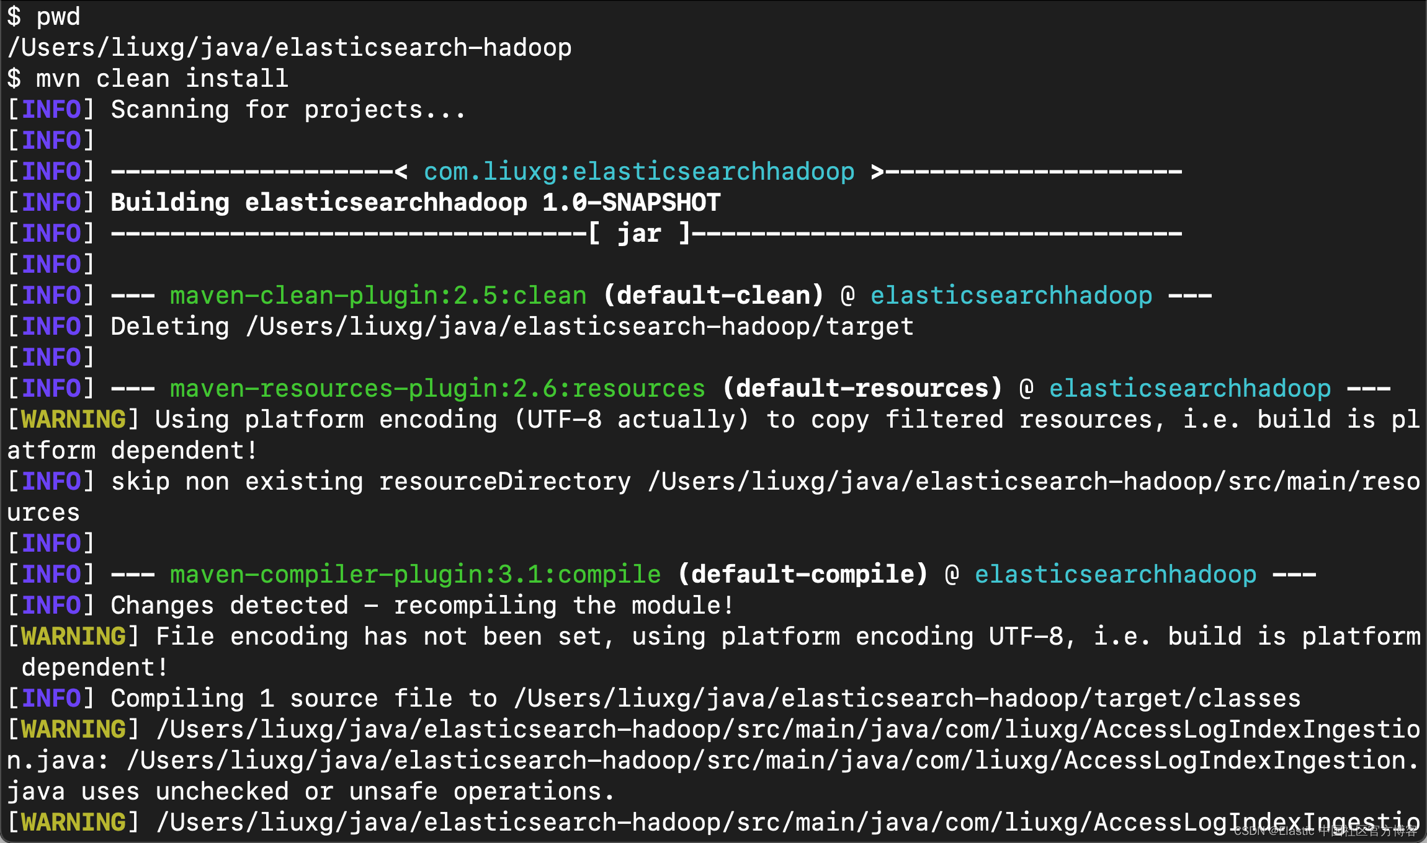This screenshot has width=1427, height=843.
Task: Click the 'pwd' command text
Action: (58, 16)
